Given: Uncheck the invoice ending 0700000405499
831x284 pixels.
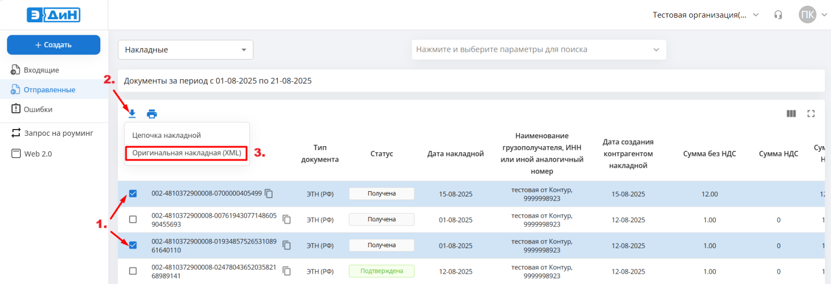Looking at the screenshot, I should pyautogui.click(x=133, y=194).
